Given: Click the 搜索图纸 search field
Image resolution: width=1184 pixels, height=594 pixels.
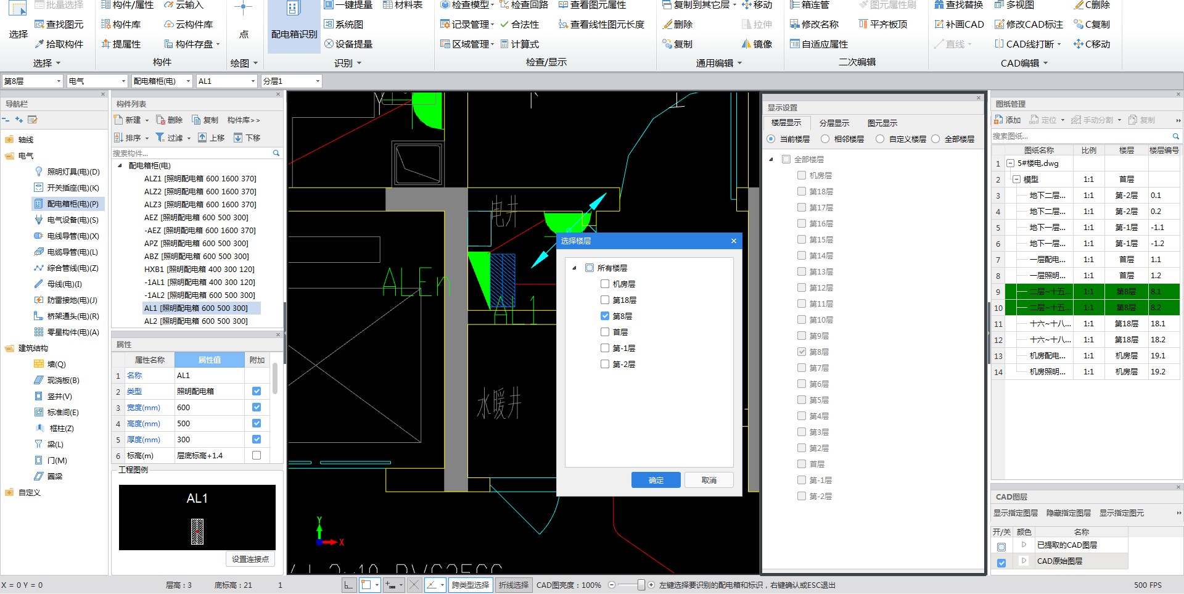Looking at the screenshot, I should (1081, 136).
